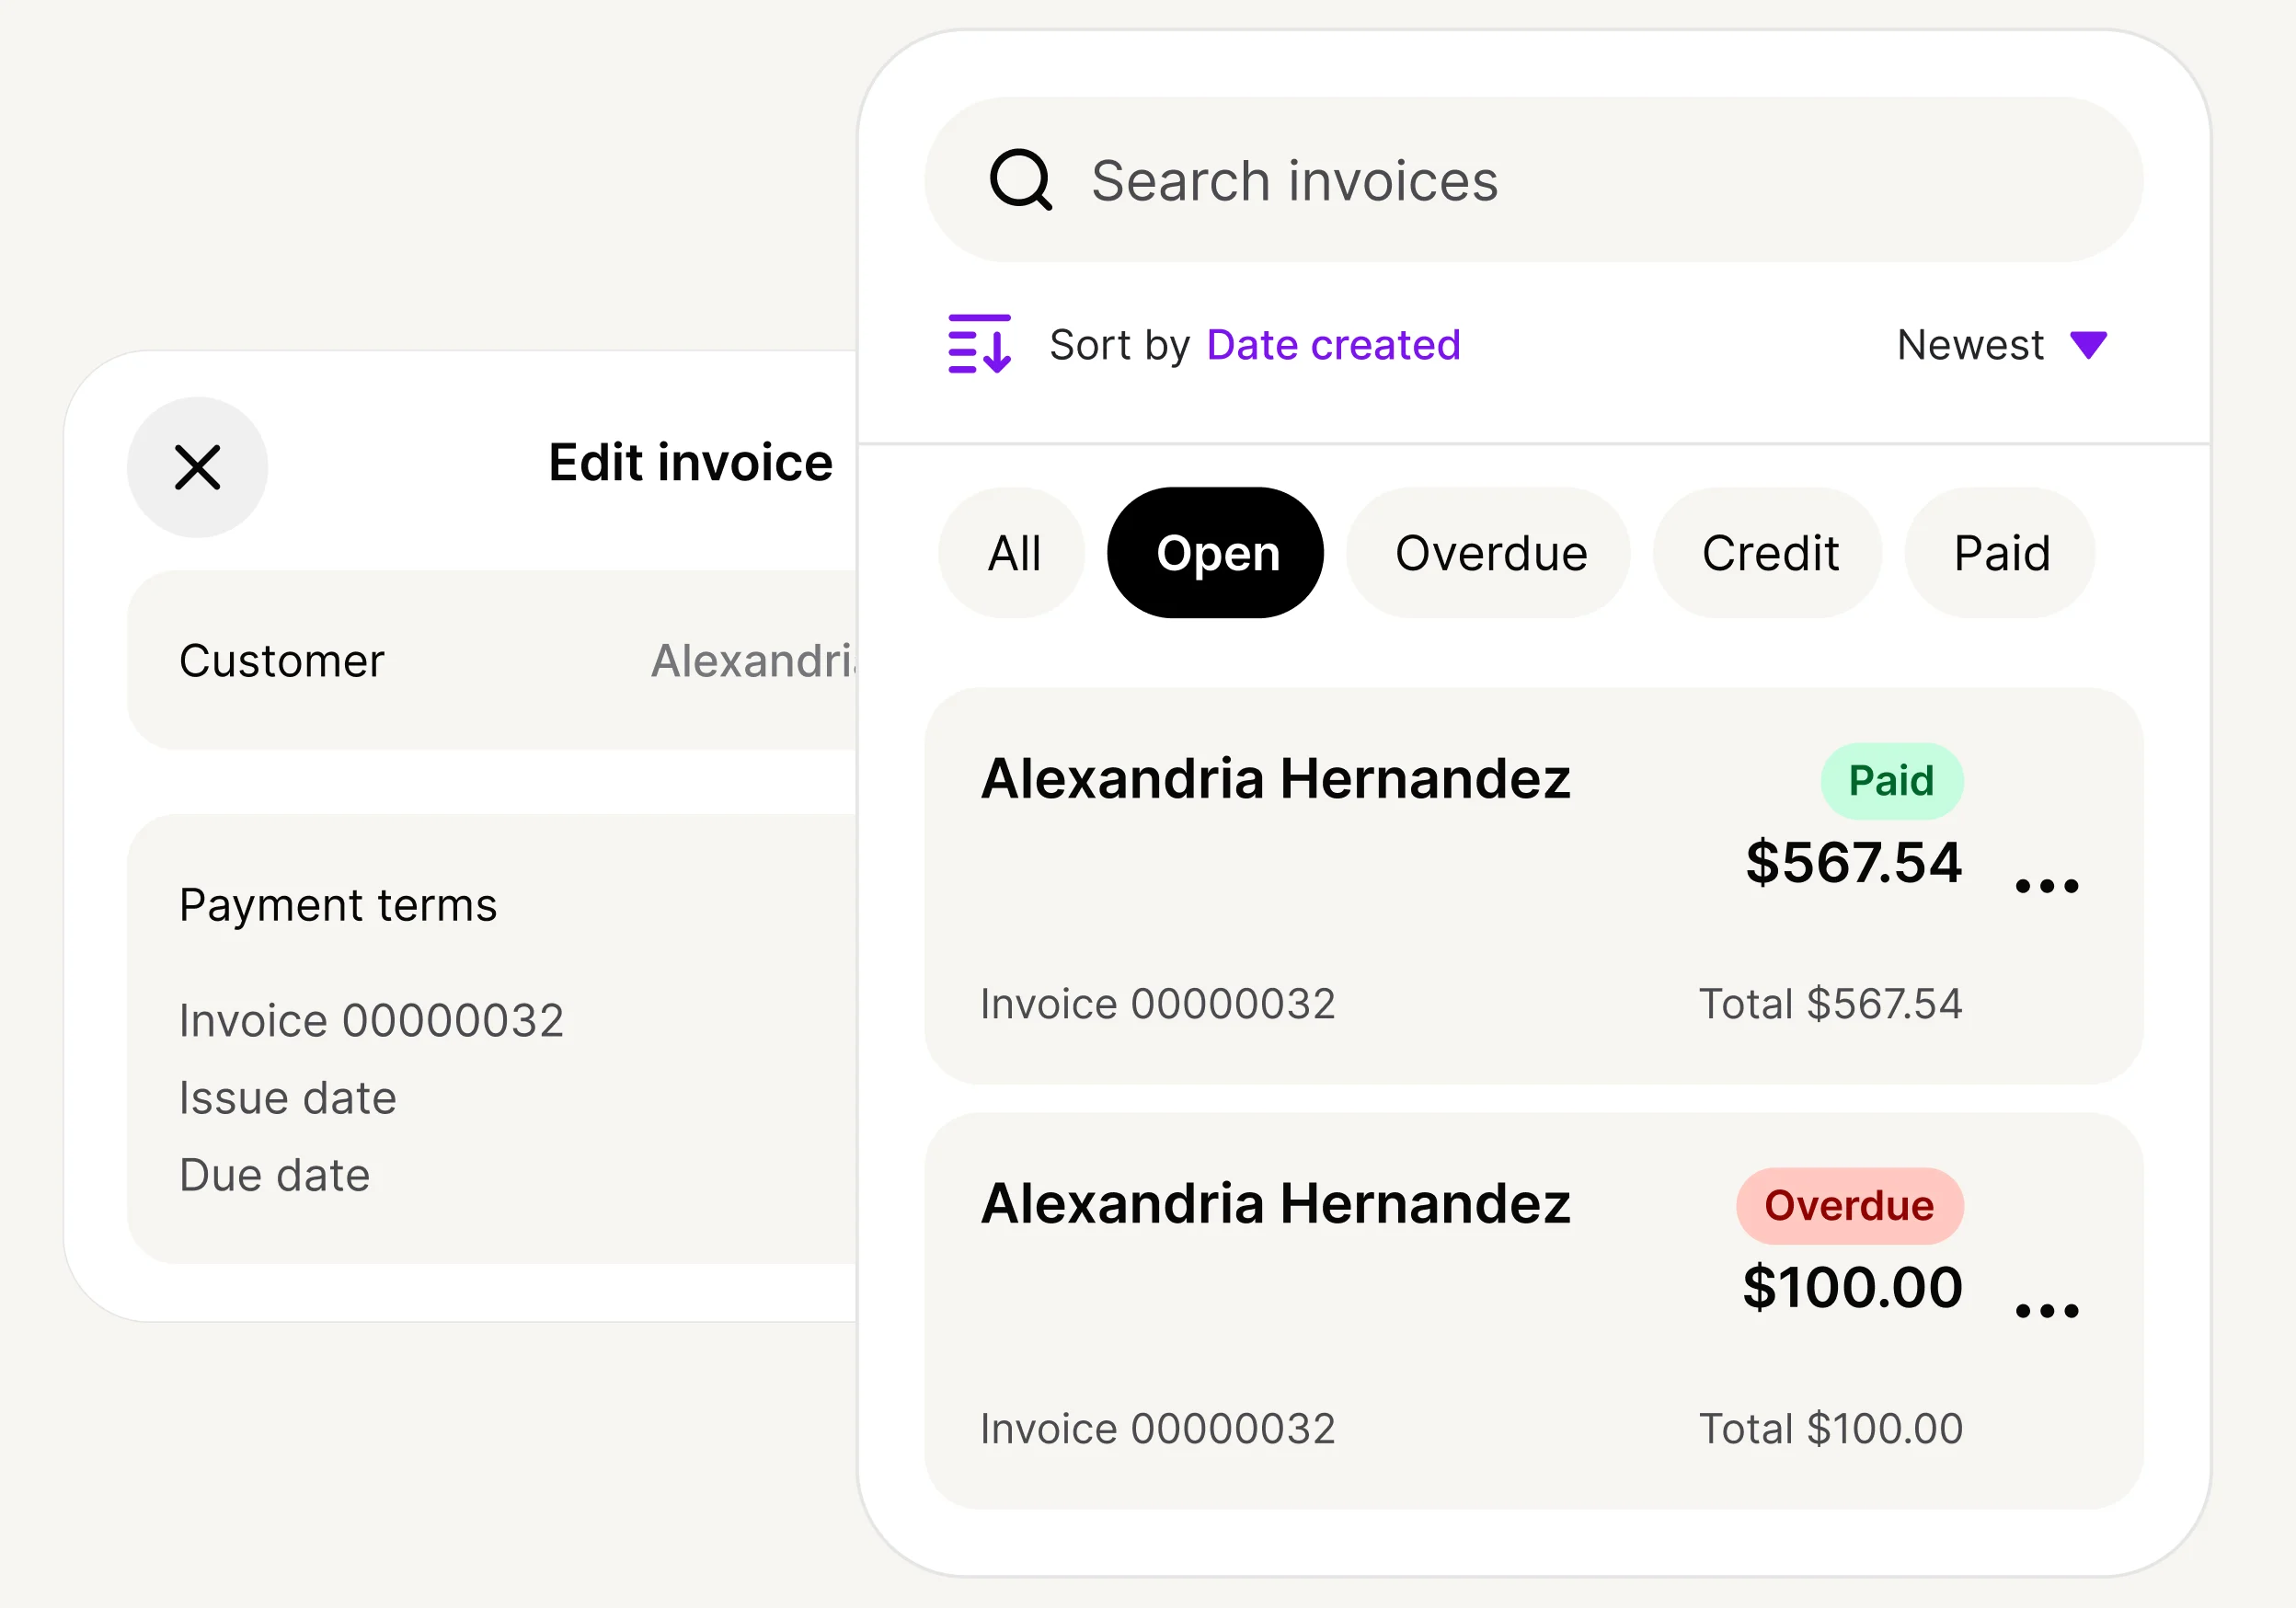Click the green Paid status badge
This screenshot has height=1608, width=2296.
click(1891, 781)
